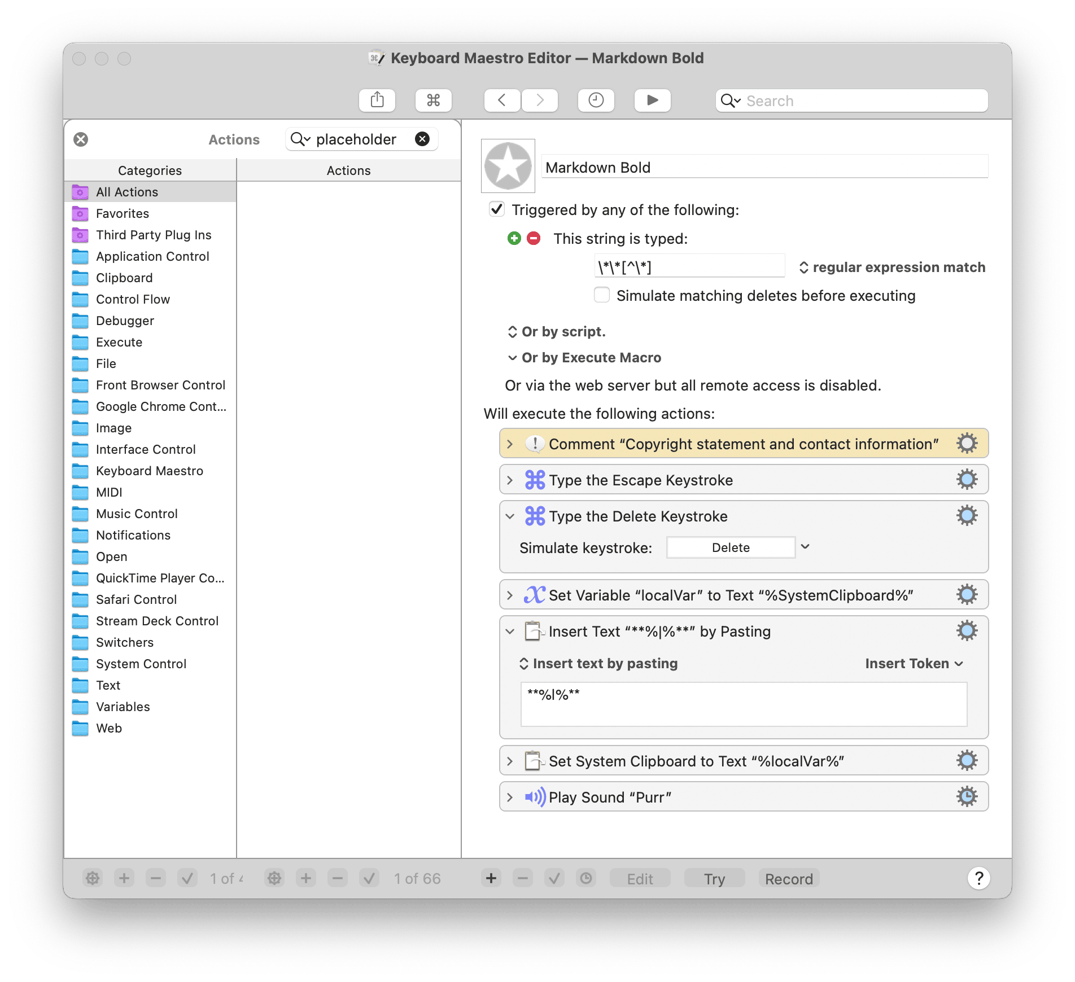Open gear menu for Insert Text action
Image resolution: width=1075 pixels, height=982 pixels.
[x=967, y=631]
